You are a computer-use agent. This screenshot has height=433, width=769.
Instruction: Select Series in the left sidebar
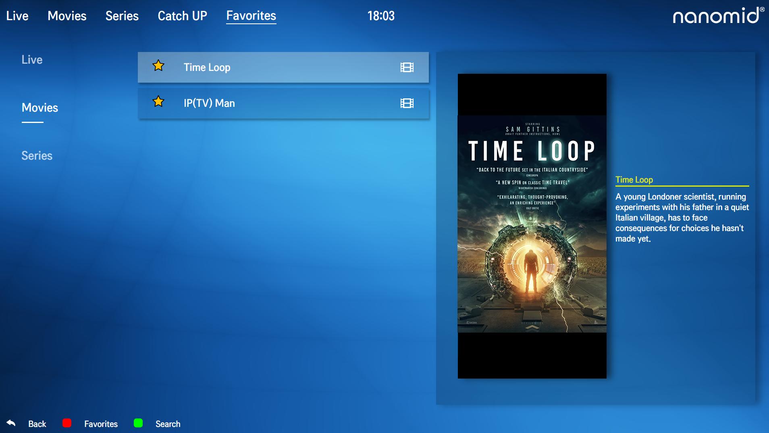[x=37, y=156]
